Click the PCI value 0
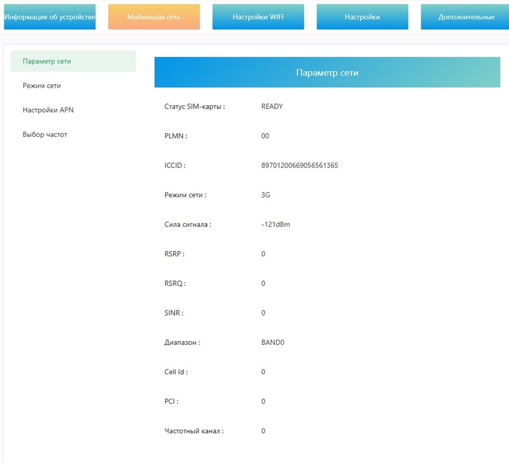This screenshot has width=509, height=475. 263,401
